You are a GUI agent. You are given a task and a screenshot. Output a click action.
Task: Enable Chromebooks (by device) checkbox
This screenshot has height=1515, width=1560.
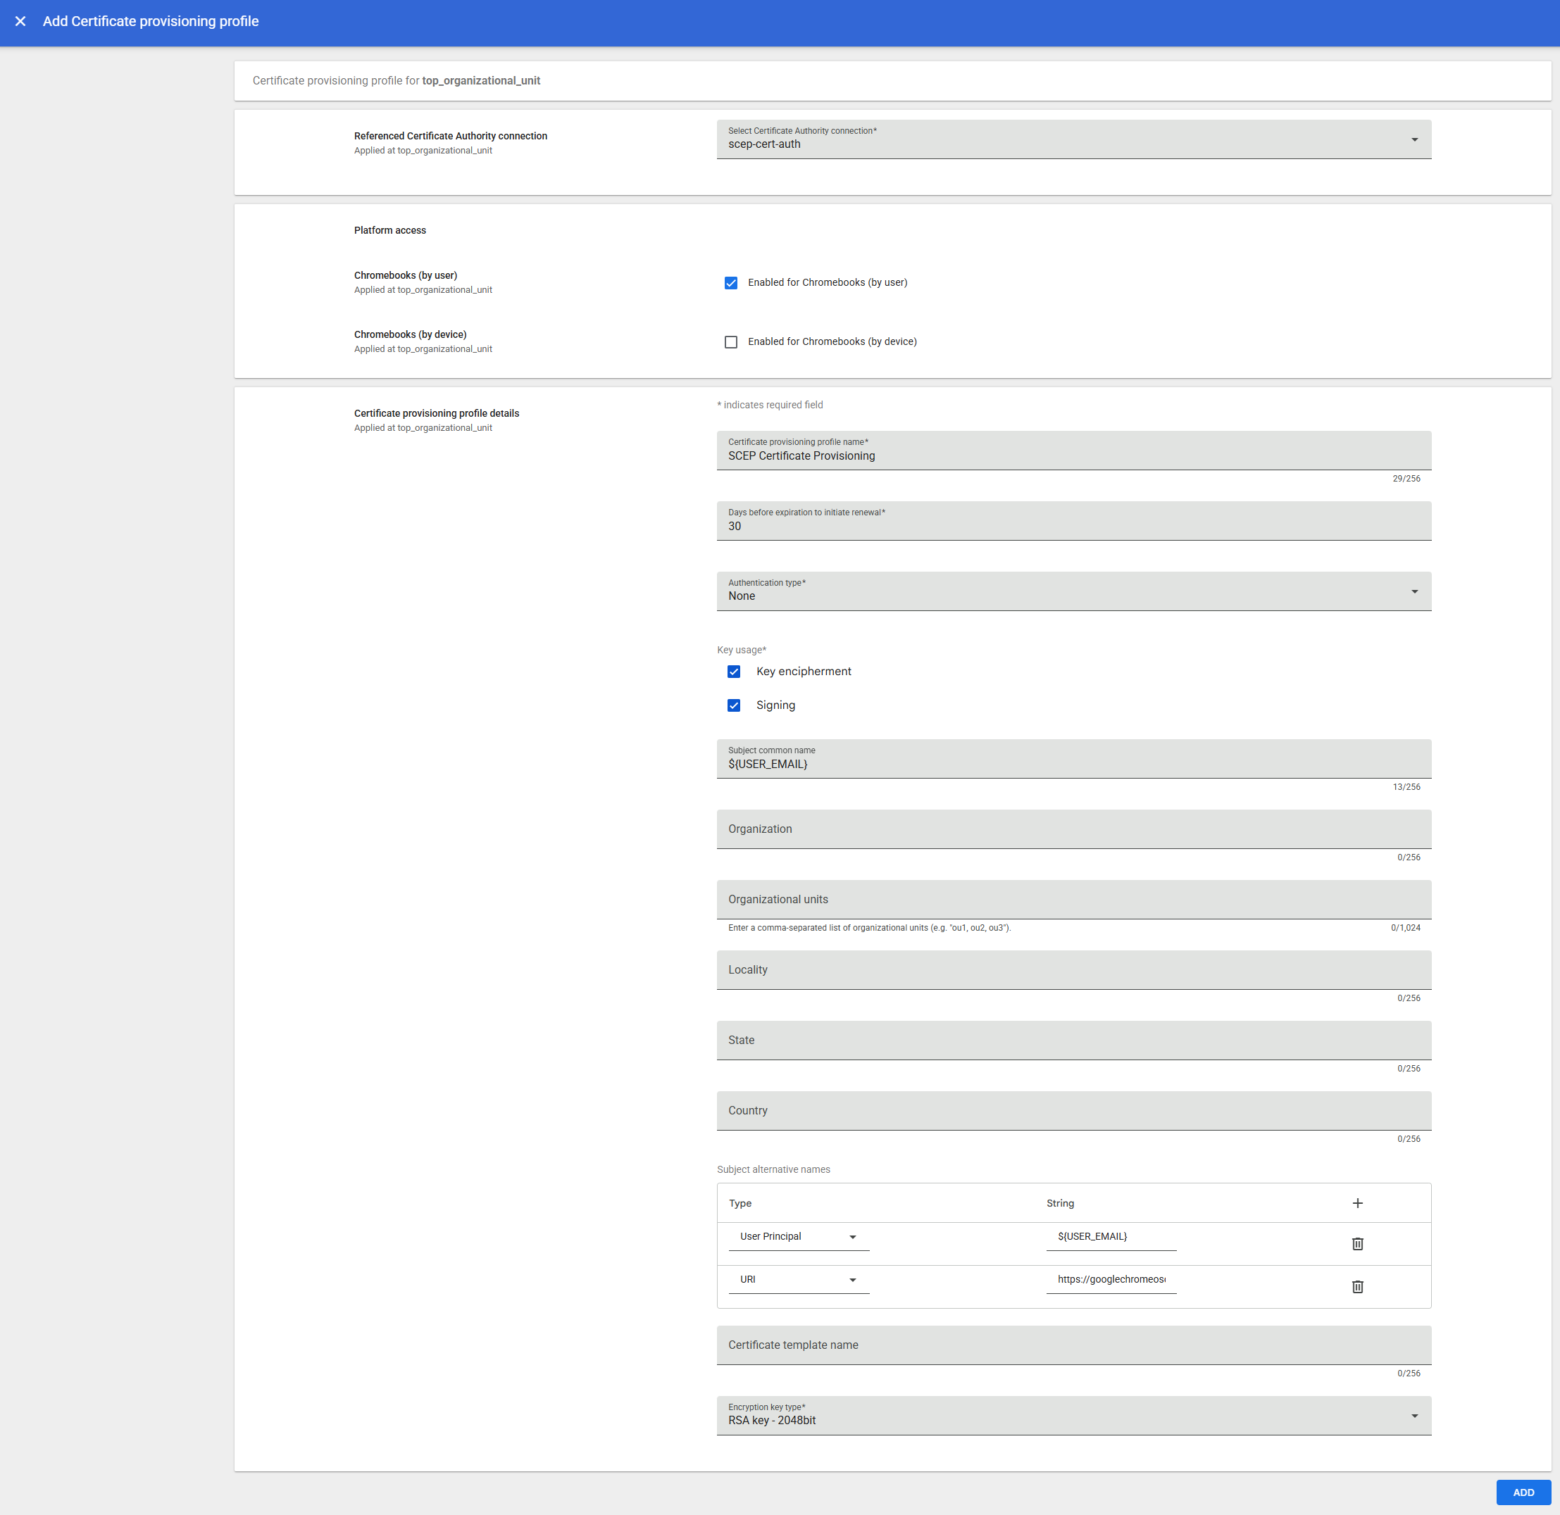pos(730,341)
